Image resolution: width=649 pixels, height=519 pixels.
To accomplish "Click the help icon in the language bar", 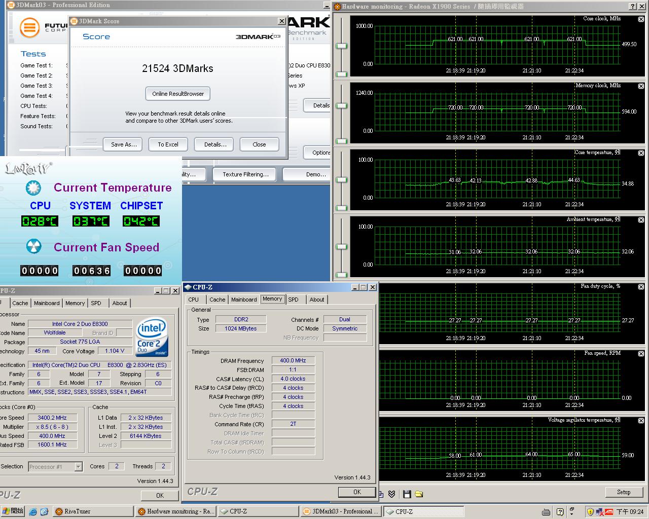I will coord(560,512).
